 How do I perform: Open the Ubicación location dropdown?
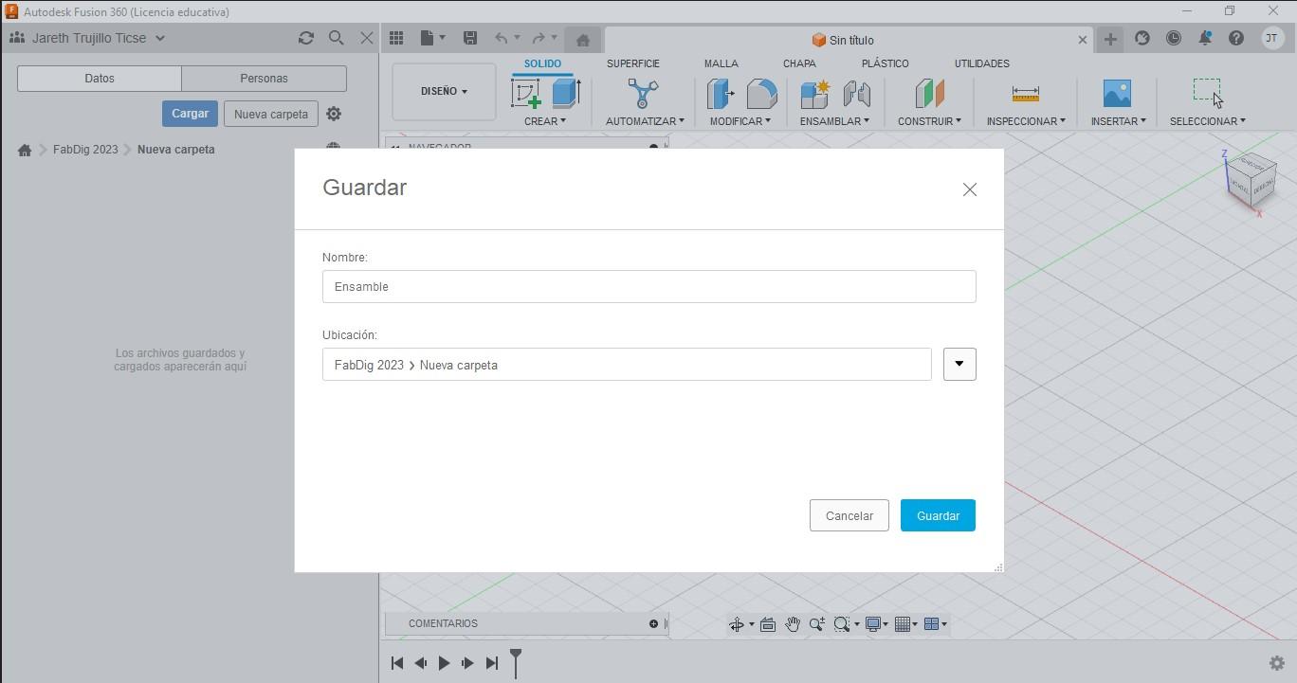pyautogui.click(x=959, y=364)
